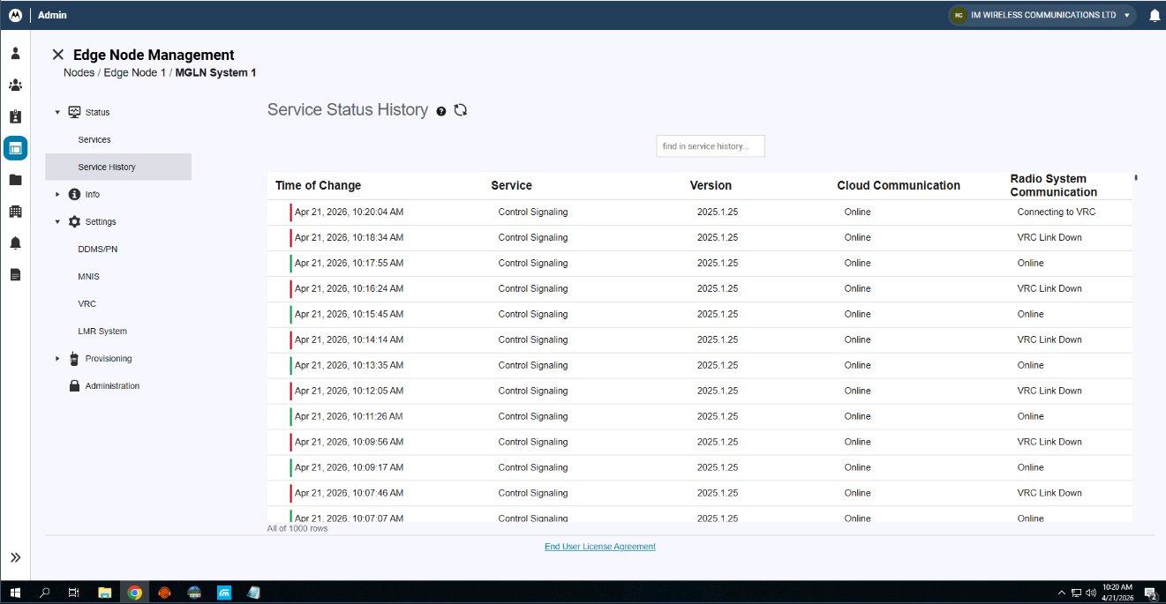
Task: Sort by Service column header
Action: click(512, 185)
